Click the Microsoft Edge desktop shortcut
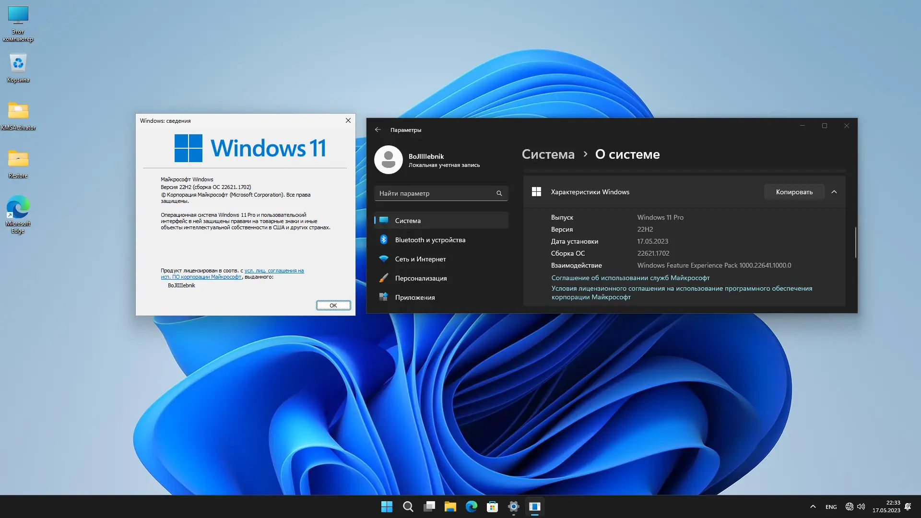The height and width of the screenshot is (518, 921). pyautogui.click(x=18, y=208)
